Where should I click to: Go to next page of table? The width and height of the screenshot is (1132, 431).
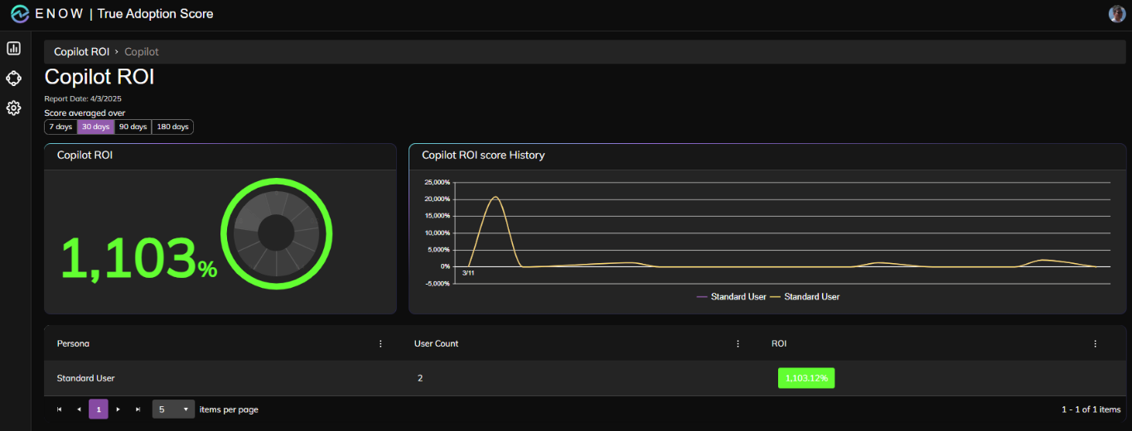pos(118,409)
